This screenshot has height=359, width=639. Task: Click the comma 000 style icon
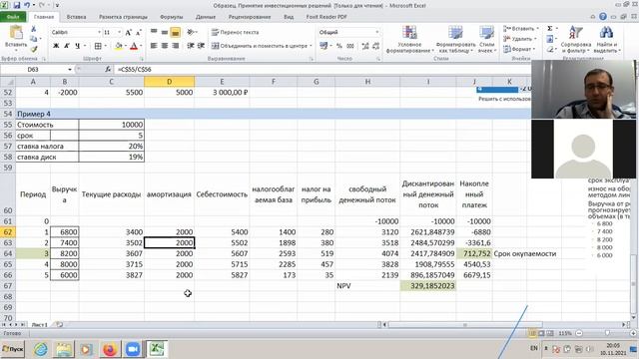coord(350,46)
